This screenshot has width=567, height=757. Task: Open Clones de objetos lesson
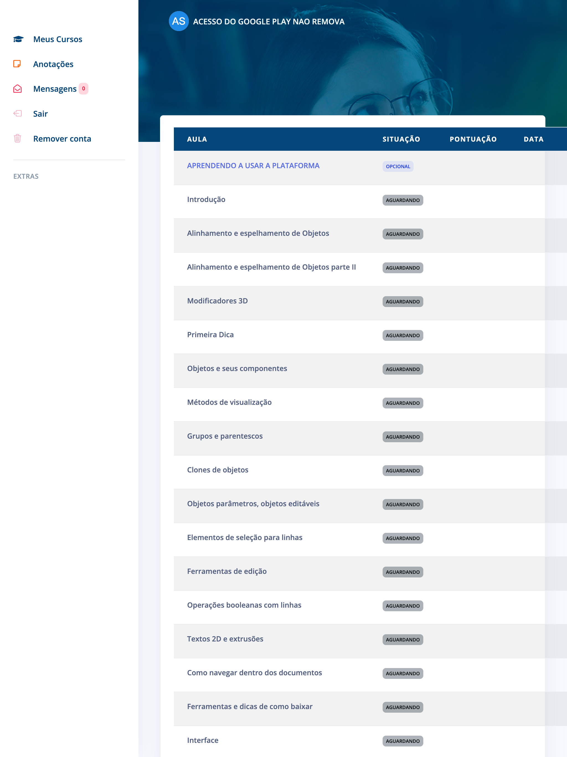[218, 470]
